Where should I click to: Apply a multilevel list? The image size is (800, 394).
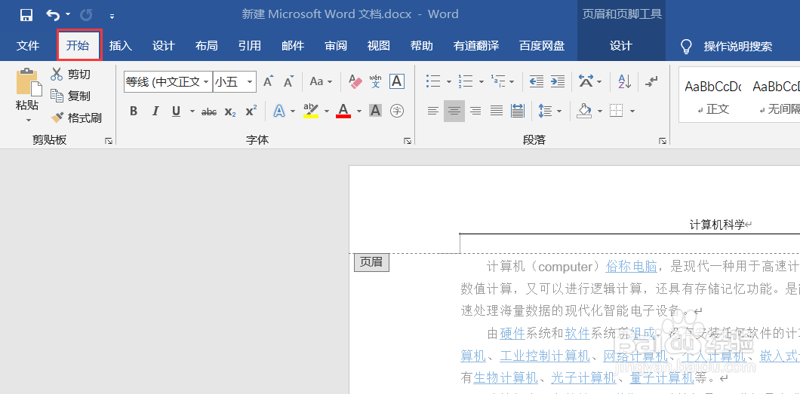(497, 81)
